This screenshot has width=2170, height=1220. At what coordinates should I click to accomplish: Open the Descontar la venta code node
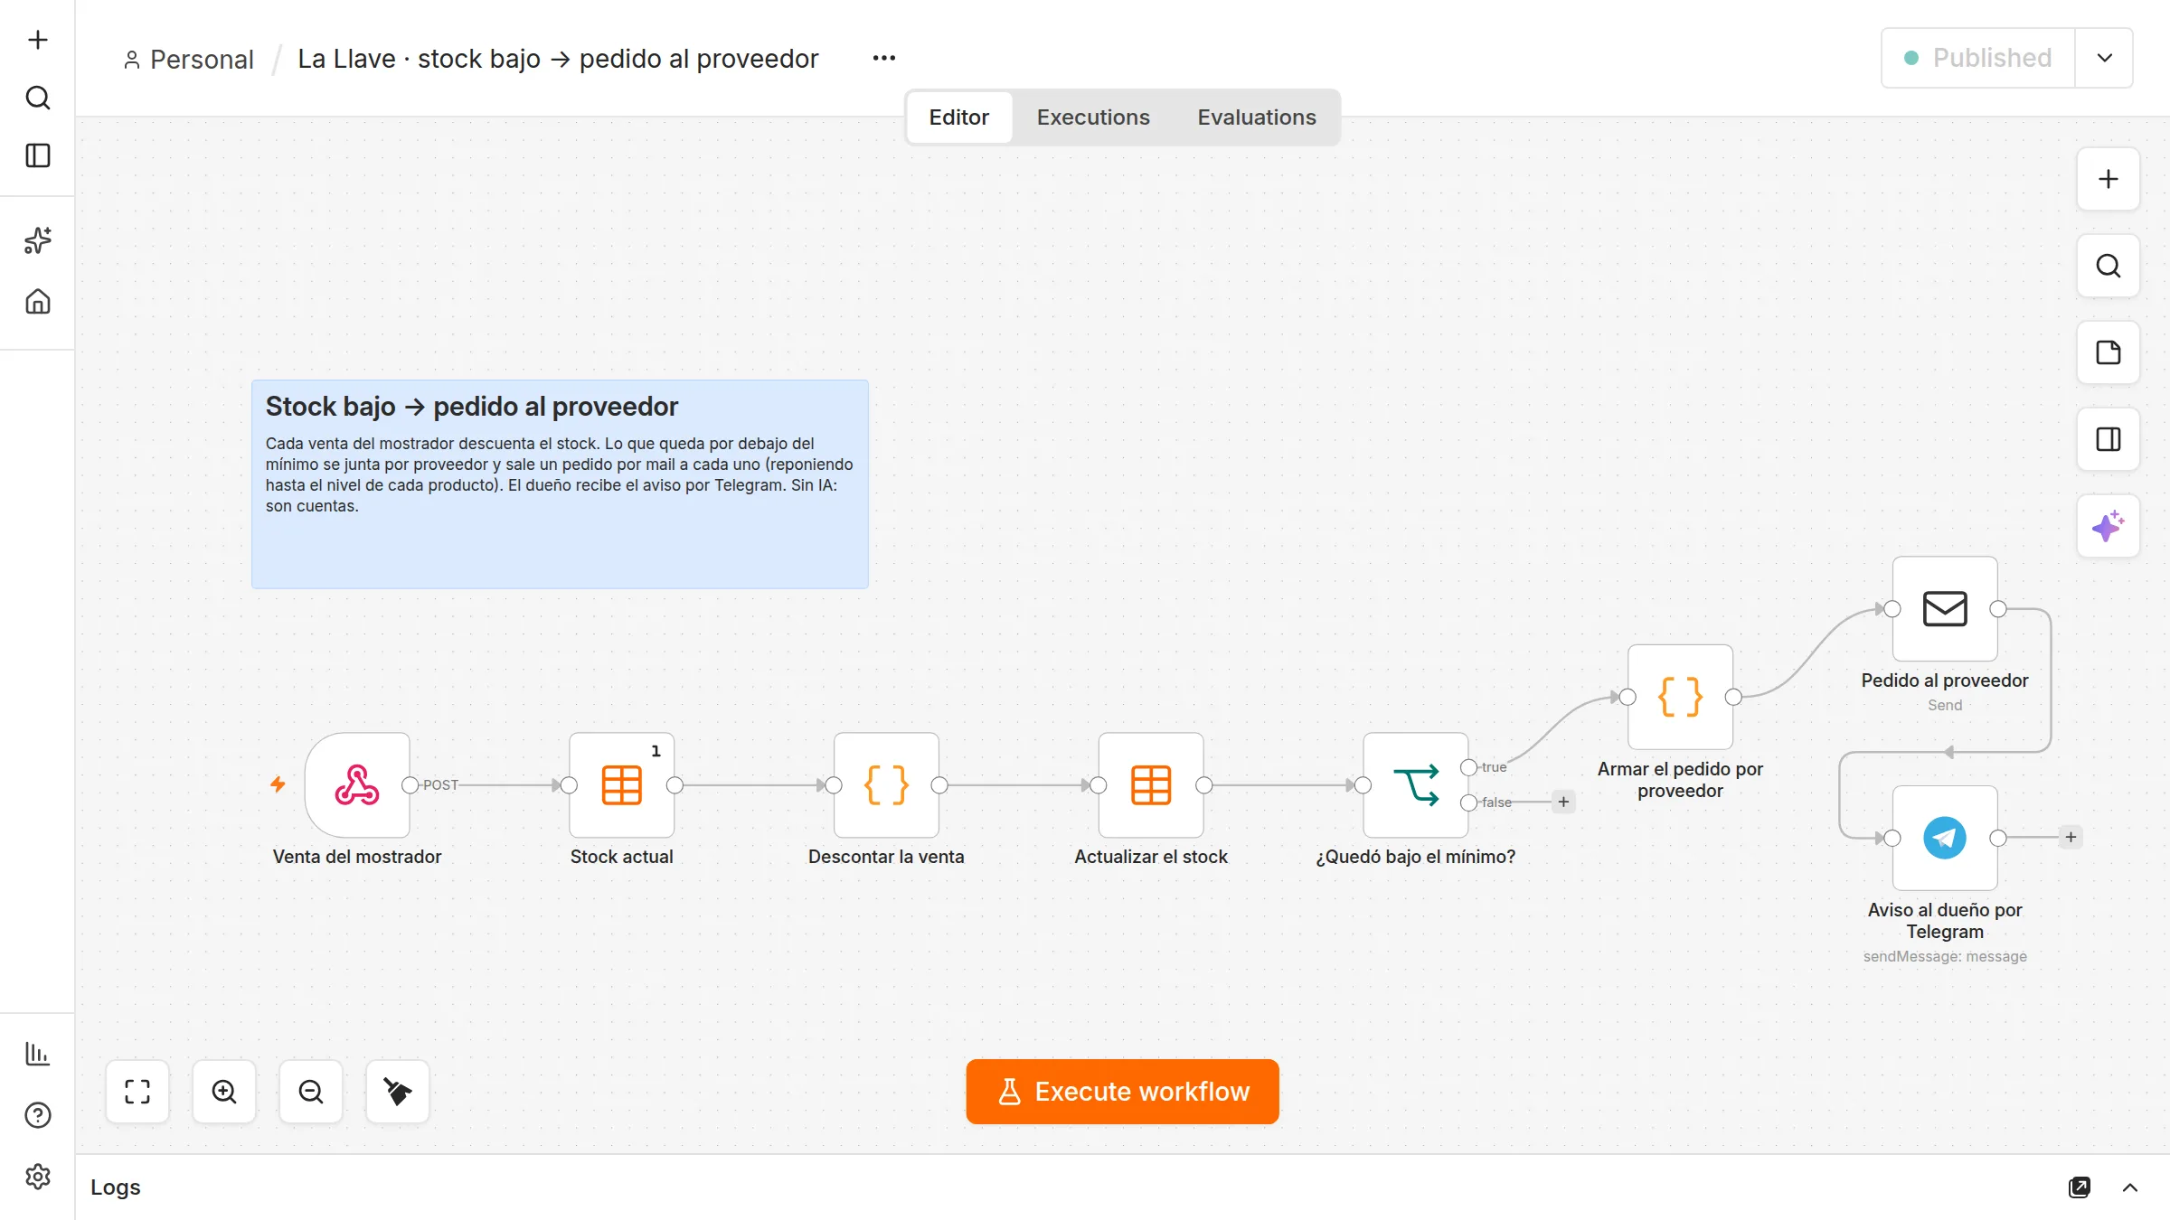tap(886, 784)
